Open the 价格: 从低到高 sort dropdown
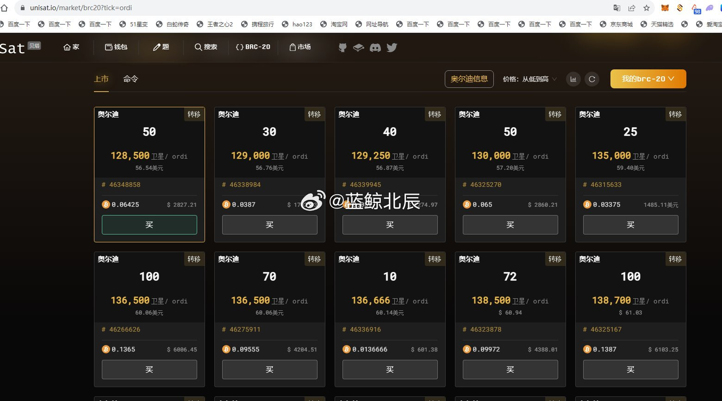Screen dimensions: 722x401 coord(529,79)
